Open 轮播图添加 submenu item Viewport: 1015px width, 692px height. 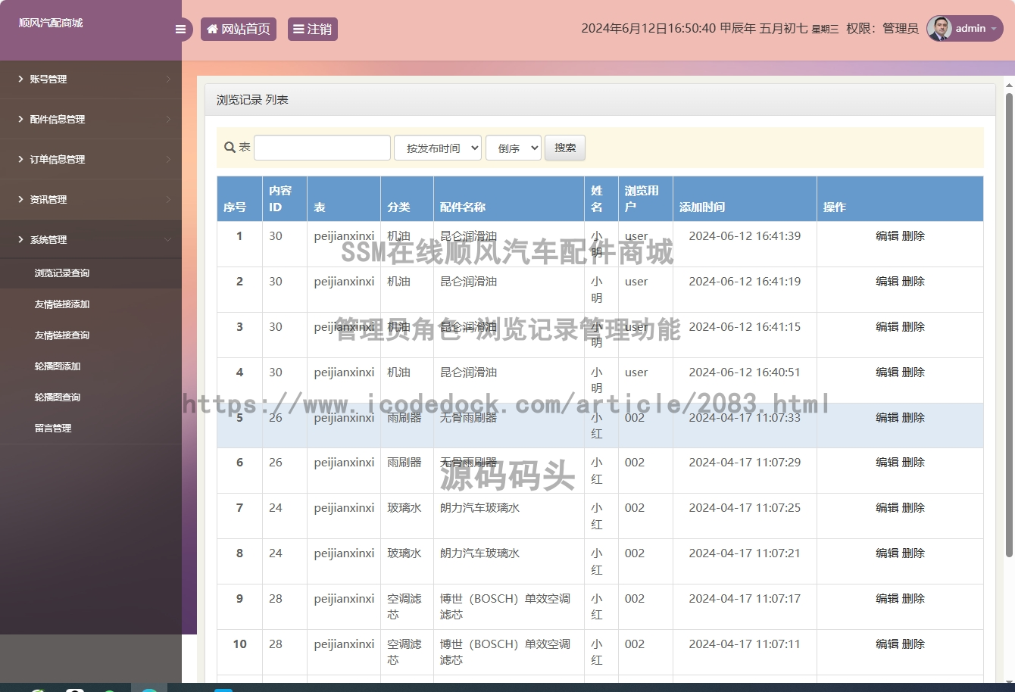tap(91, 366)
